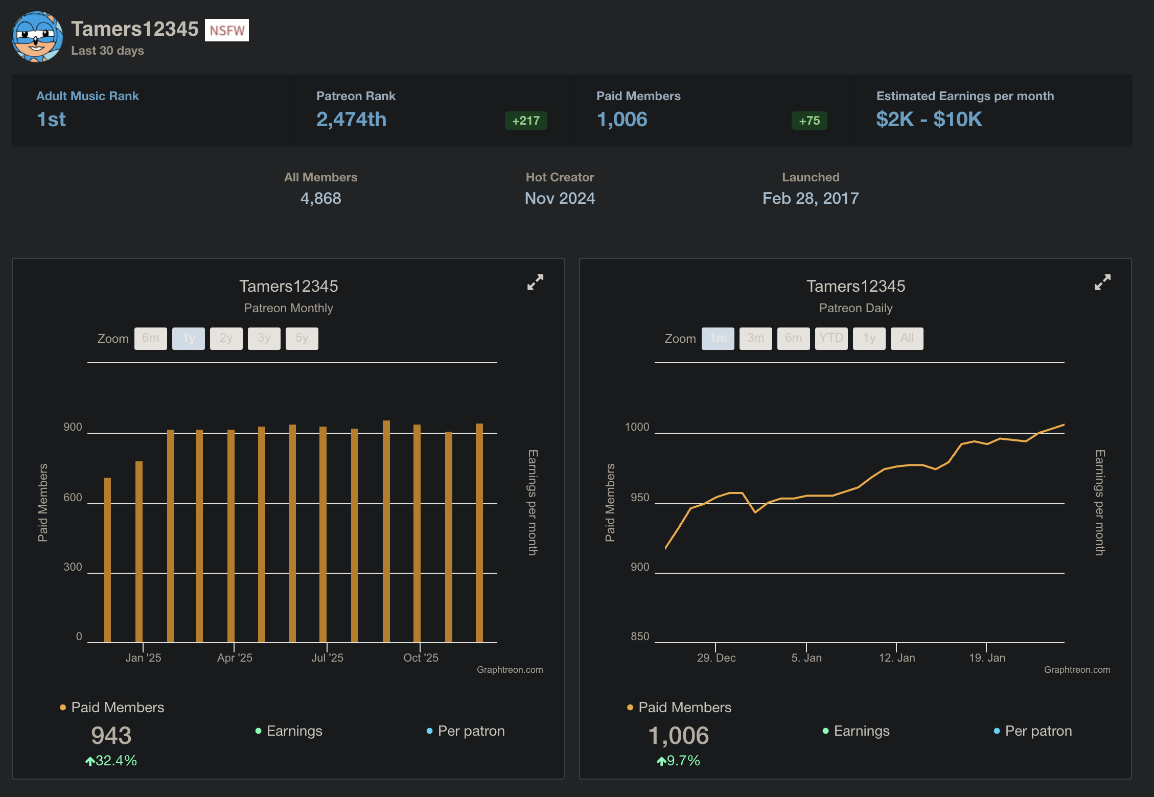1154x797 pixels.
Task: Click the tallest bar near Oct '25
Action: 386,531
